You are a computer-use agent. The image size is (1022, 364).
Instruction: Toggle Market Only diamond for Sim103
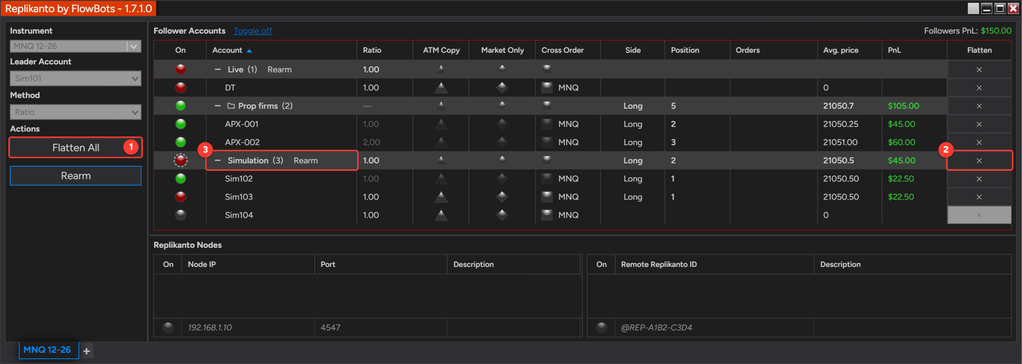pyautogui.click(x=502, y=196)
